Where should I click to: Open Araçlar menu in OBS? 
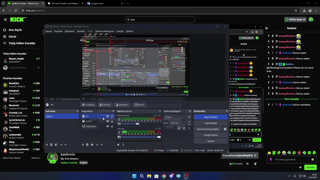click(120, 31)
